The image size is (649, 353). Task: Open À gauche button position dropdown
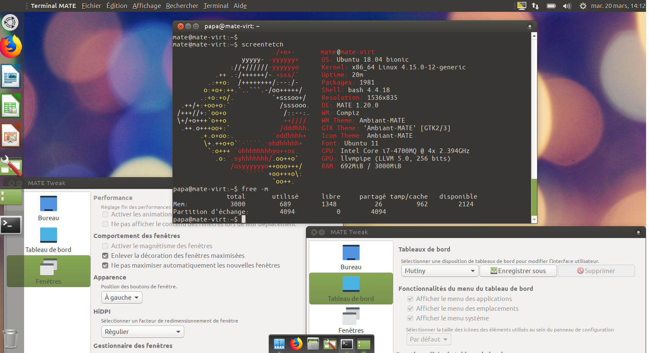(122, 298)
